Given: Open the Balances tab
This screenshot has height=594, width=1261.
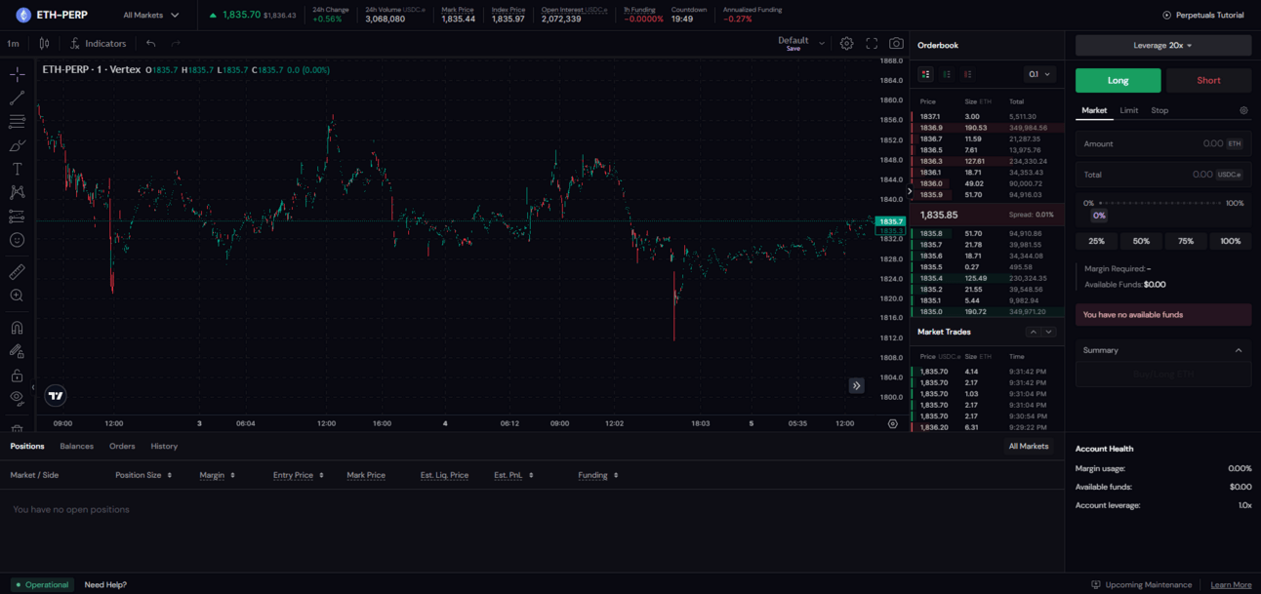Looking at the screenshot, I should pyautogui.click(x=76, y=446).
